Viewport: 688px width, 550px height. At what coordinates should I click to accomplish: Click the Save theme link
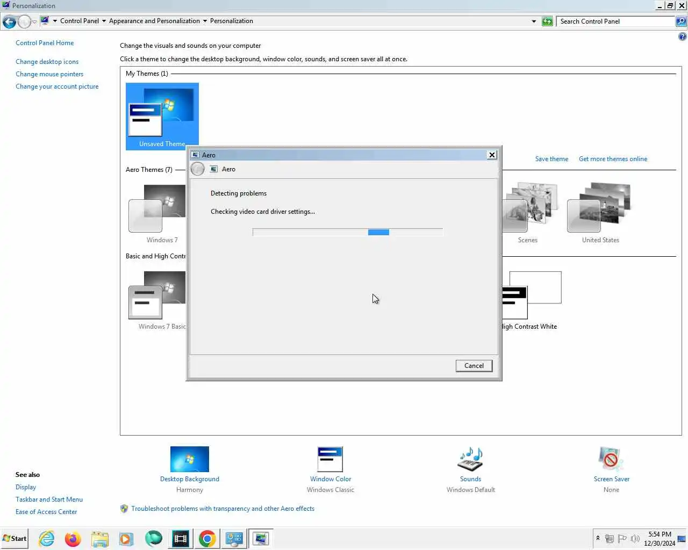coord(551,159)
